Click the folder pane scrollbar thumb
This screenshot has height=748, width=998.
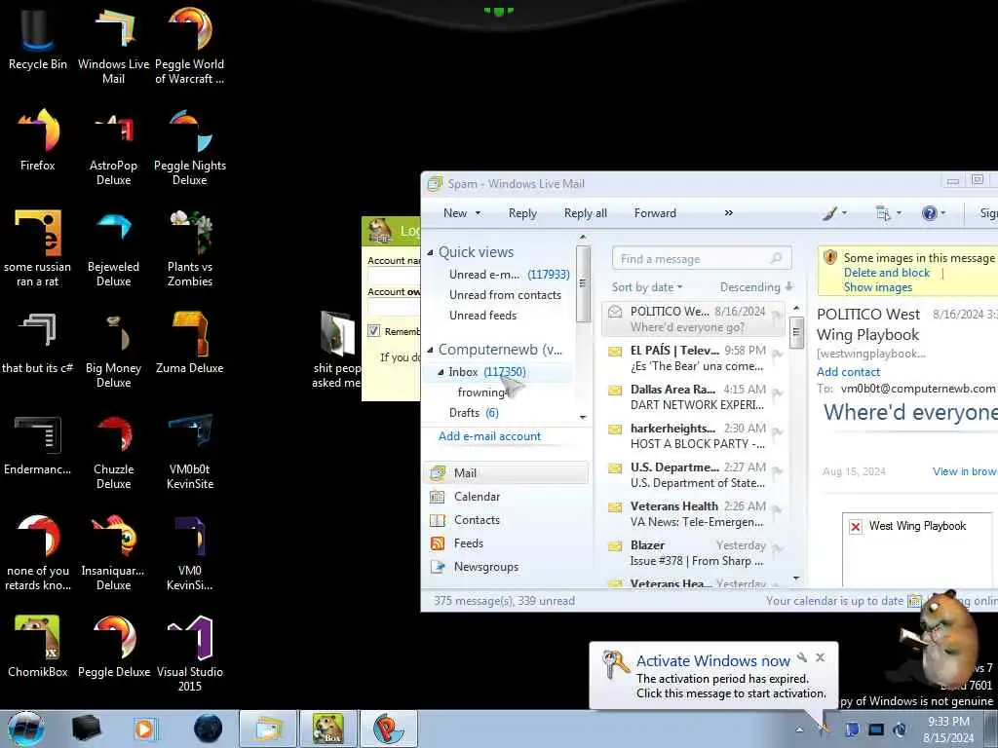(x=583, y=283)
